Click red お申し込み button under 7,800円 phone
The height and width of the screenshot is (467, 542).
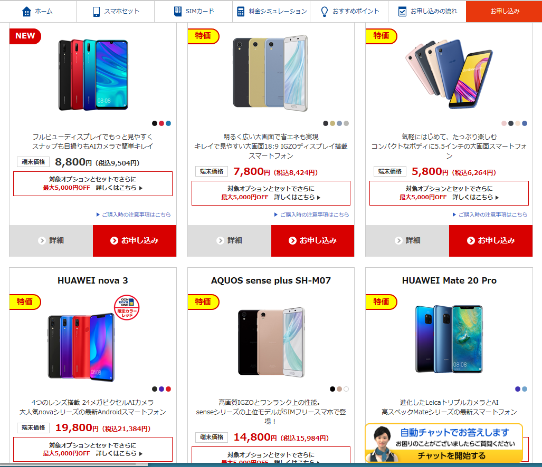click(312, 240)
